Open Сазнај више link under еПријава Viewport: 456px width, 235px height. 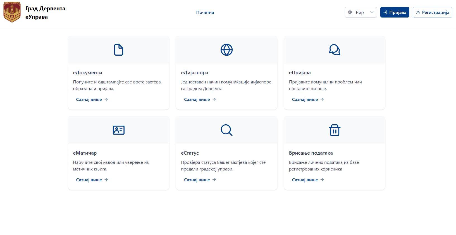click(308, 99)
